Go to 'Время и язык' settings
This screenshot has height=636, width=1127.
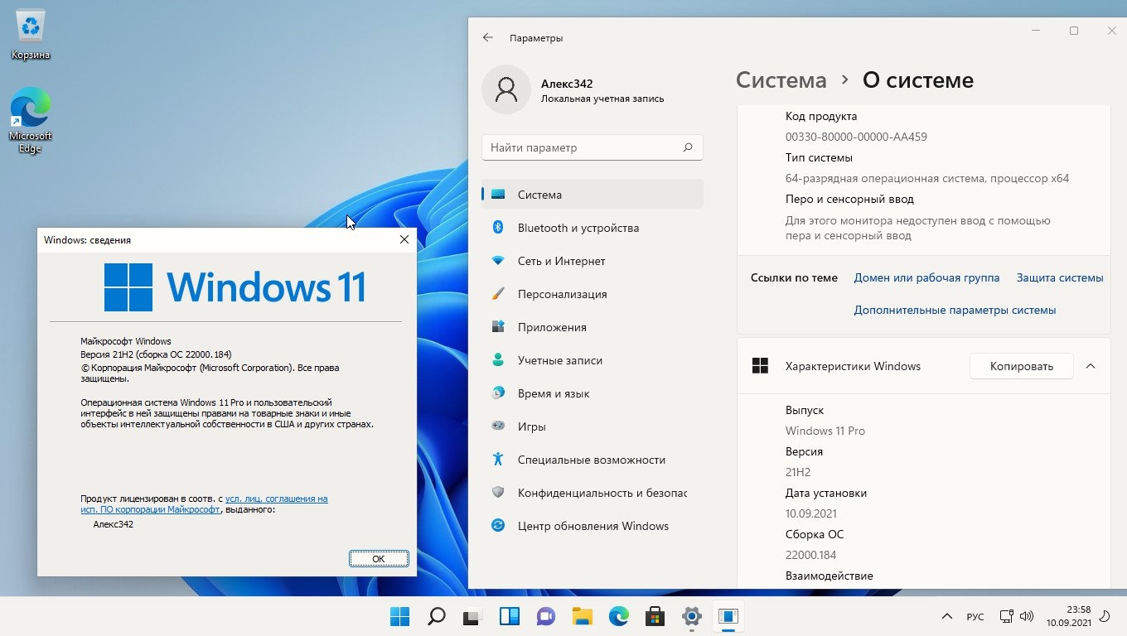coord(592,393)
